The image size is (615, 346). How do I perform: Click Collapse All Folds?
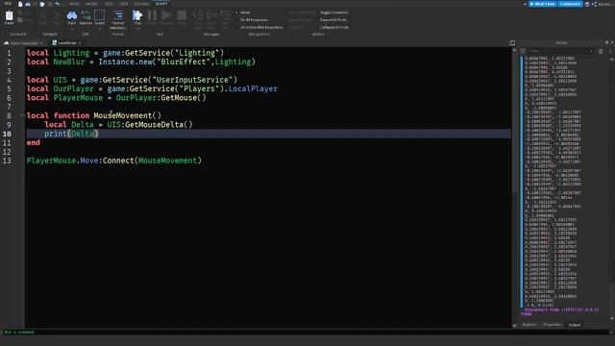(334, 28)
